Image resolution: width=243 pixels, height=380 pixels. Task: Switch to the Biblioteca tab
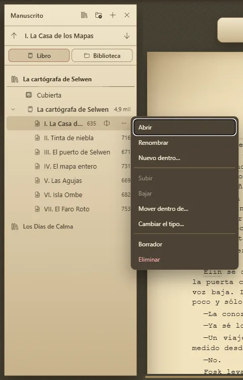(102, 55)
